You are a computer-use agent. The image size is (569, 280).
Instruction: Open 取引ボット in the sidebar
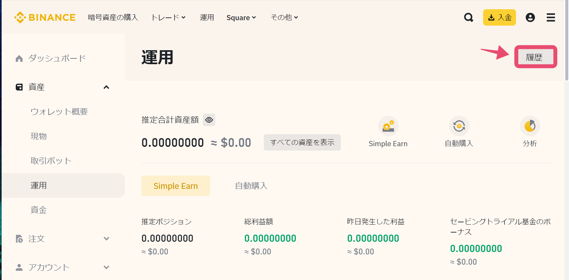pos(51,161)
